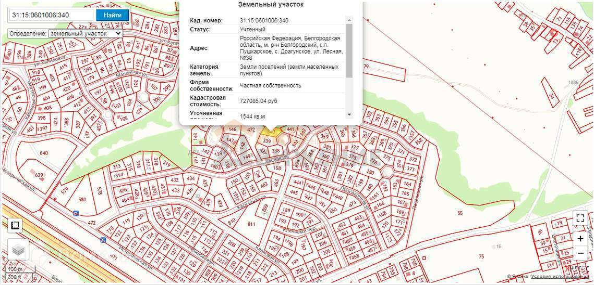
Task: Click Земли поселений category value
Action: (x=289, y=70)
